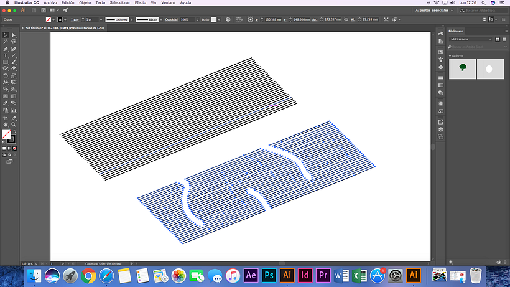Add content with the Libraries plus button
Image resolution: width=510 pixels, height=287 pixels.
(x=451, y=262)
